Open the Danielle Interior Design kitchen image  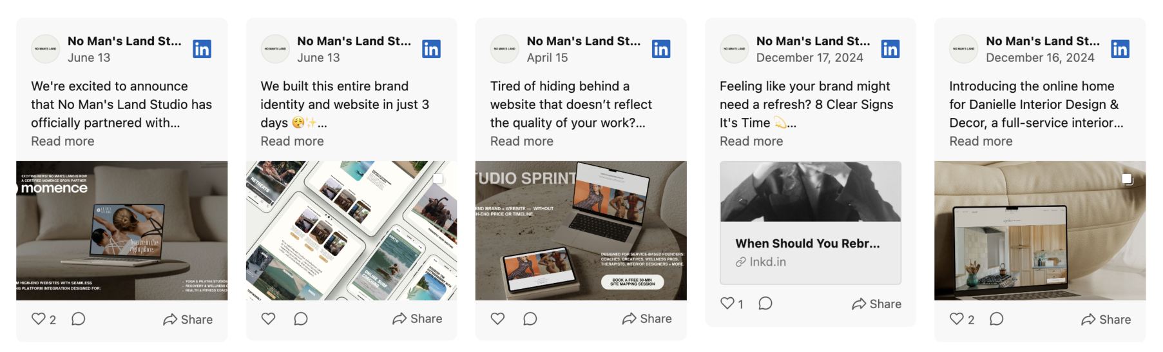[x=1040, y=231]
